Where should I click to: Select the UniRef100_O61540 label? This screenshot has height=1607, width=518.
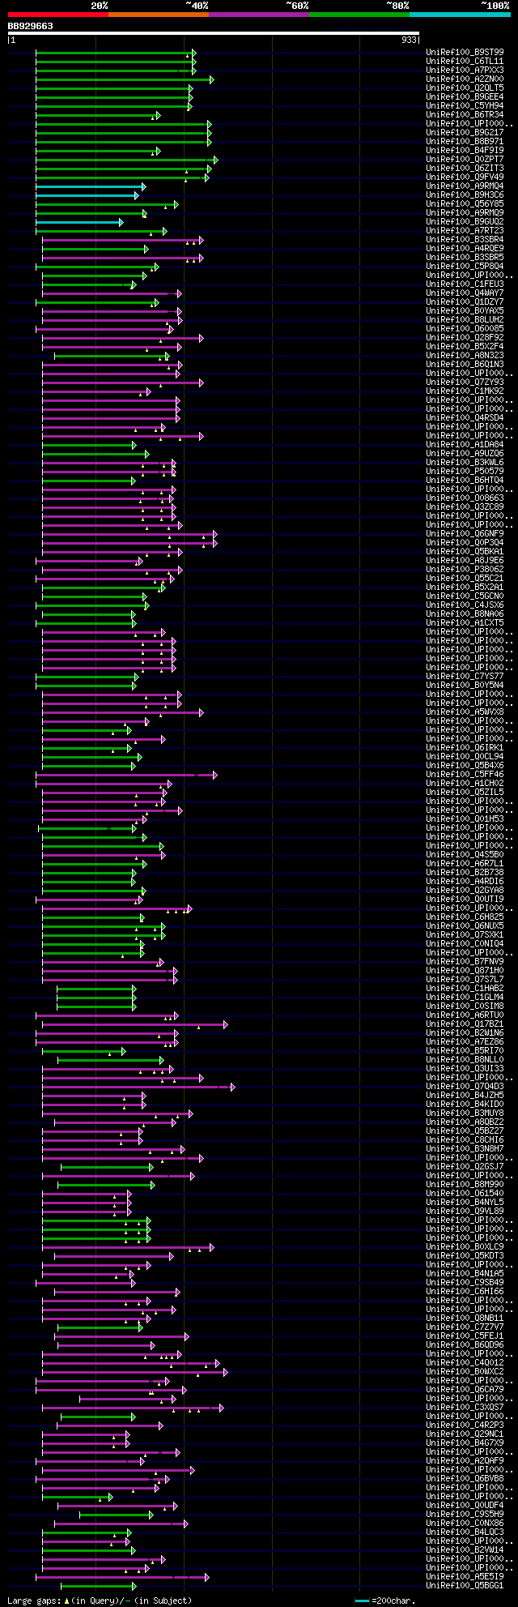[x=465, y=1194]
